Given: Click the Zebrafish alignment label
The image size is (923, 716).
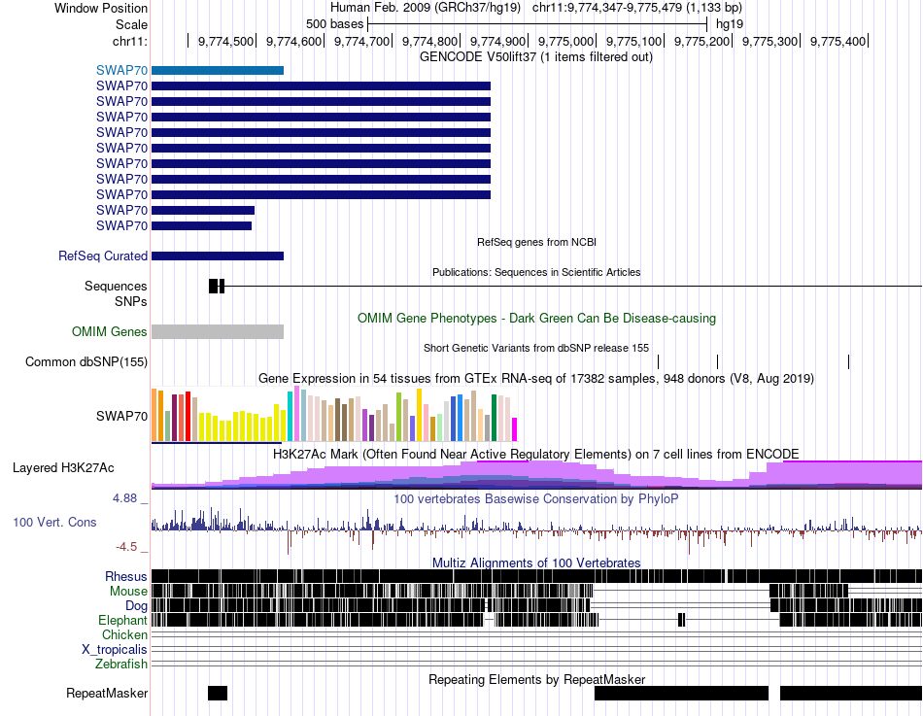Looking at the screenshot, I should point(121,664).
